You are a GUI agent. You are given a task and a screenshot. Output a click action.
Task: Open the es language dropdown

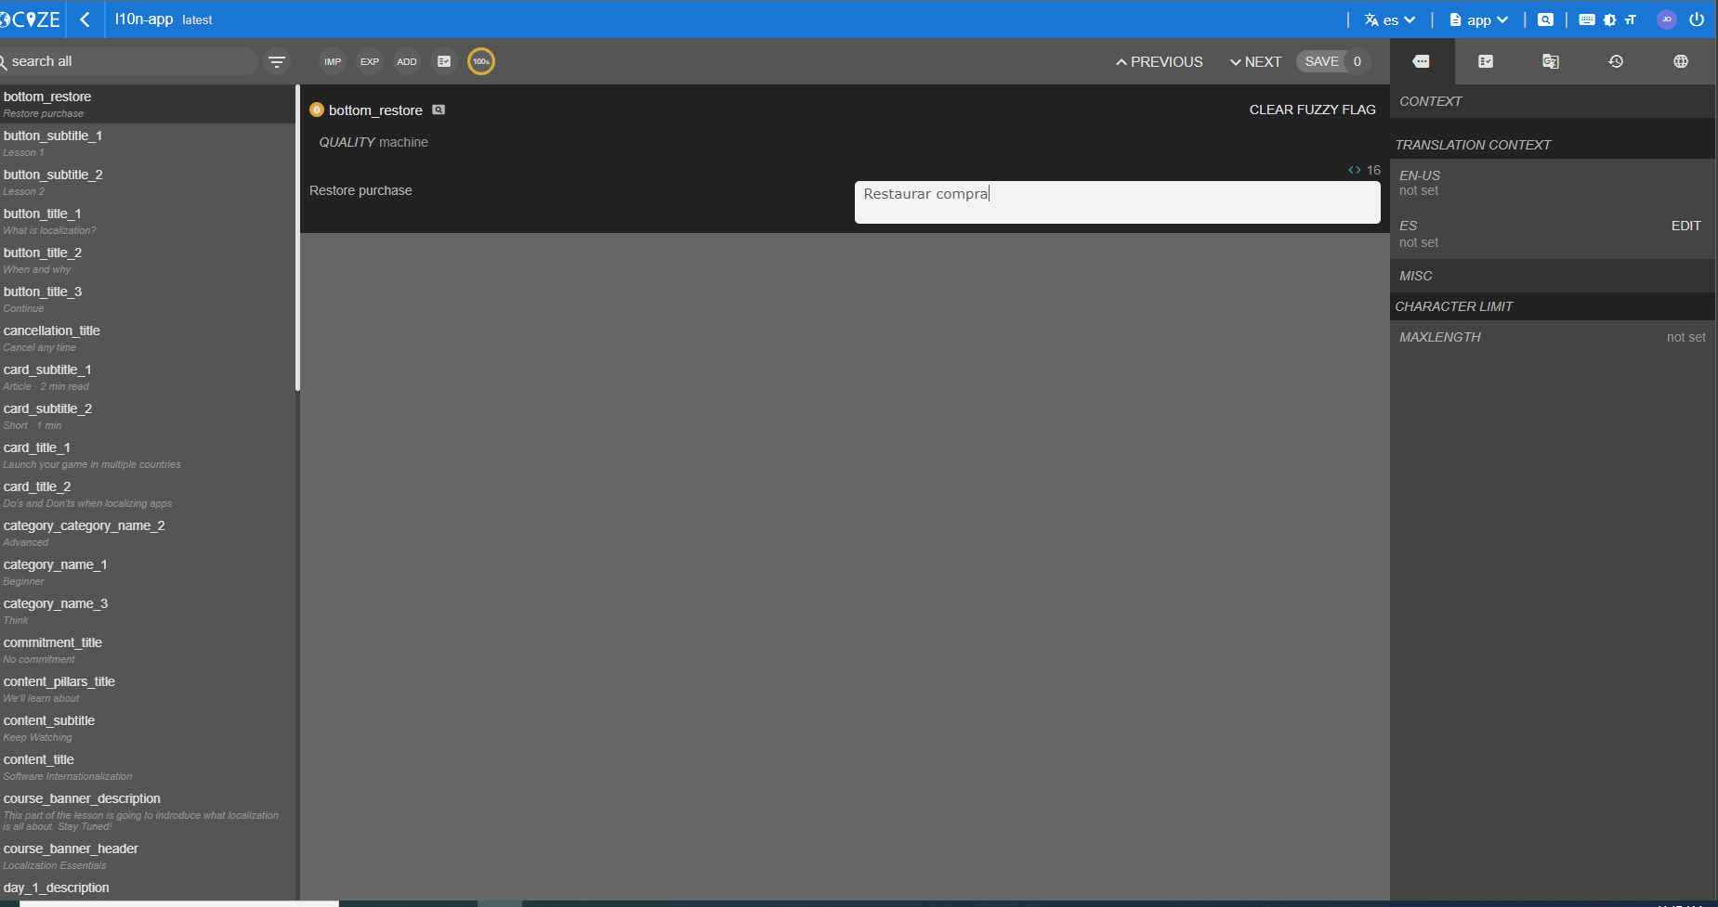coord(1390,19)
